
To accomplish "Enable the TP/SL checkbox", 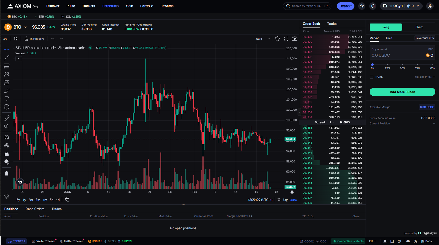I will point(372,77).
